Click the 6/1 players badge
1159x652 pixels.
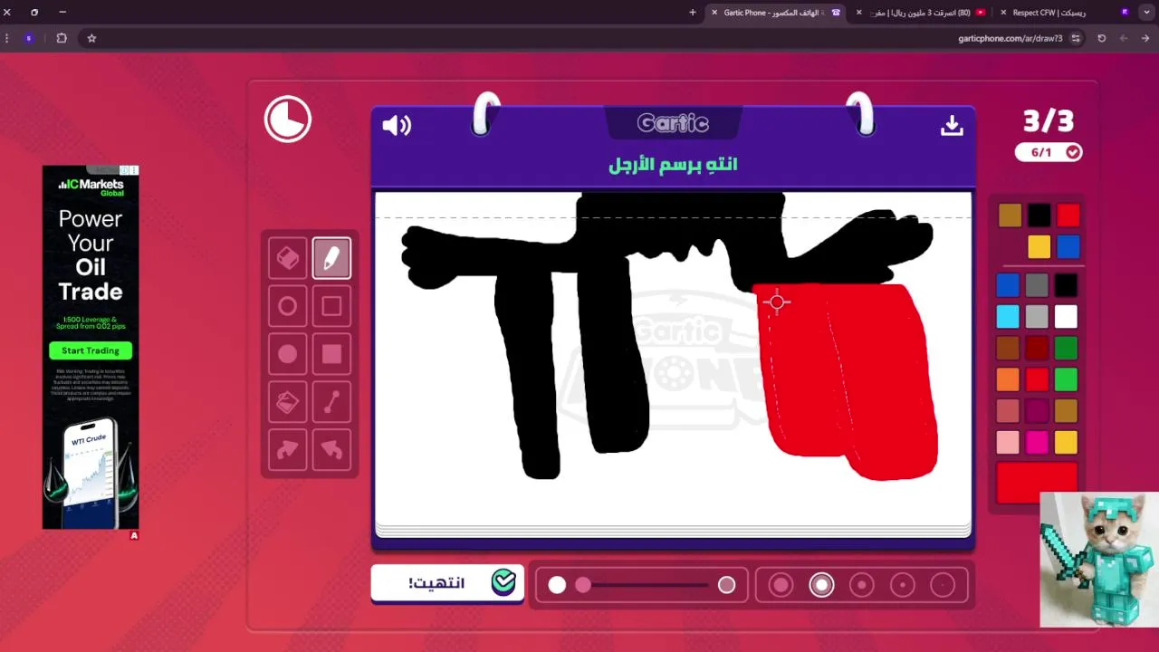point(1049,152)
